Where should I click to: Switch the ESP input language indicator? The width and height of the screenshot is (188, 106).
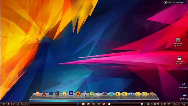[x=169, y=104]
